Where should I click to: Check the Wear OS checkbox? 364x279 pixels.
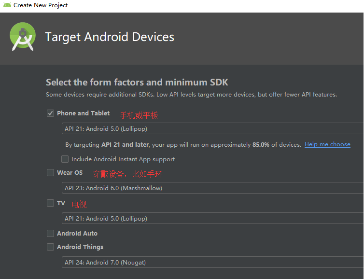50,173
